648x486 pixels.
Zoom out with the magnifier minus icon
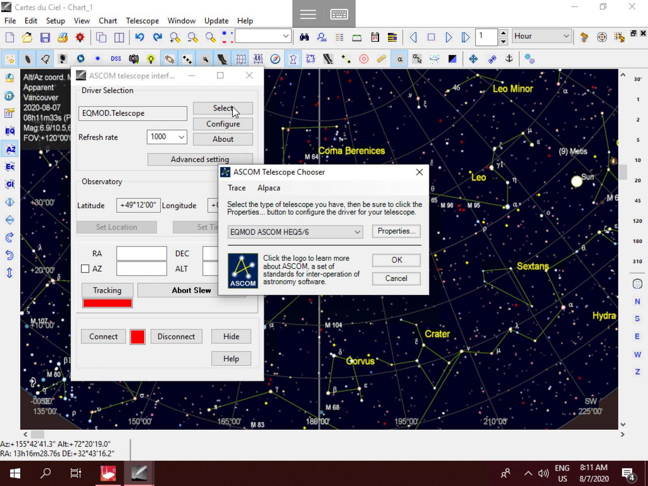coord(193,37)
